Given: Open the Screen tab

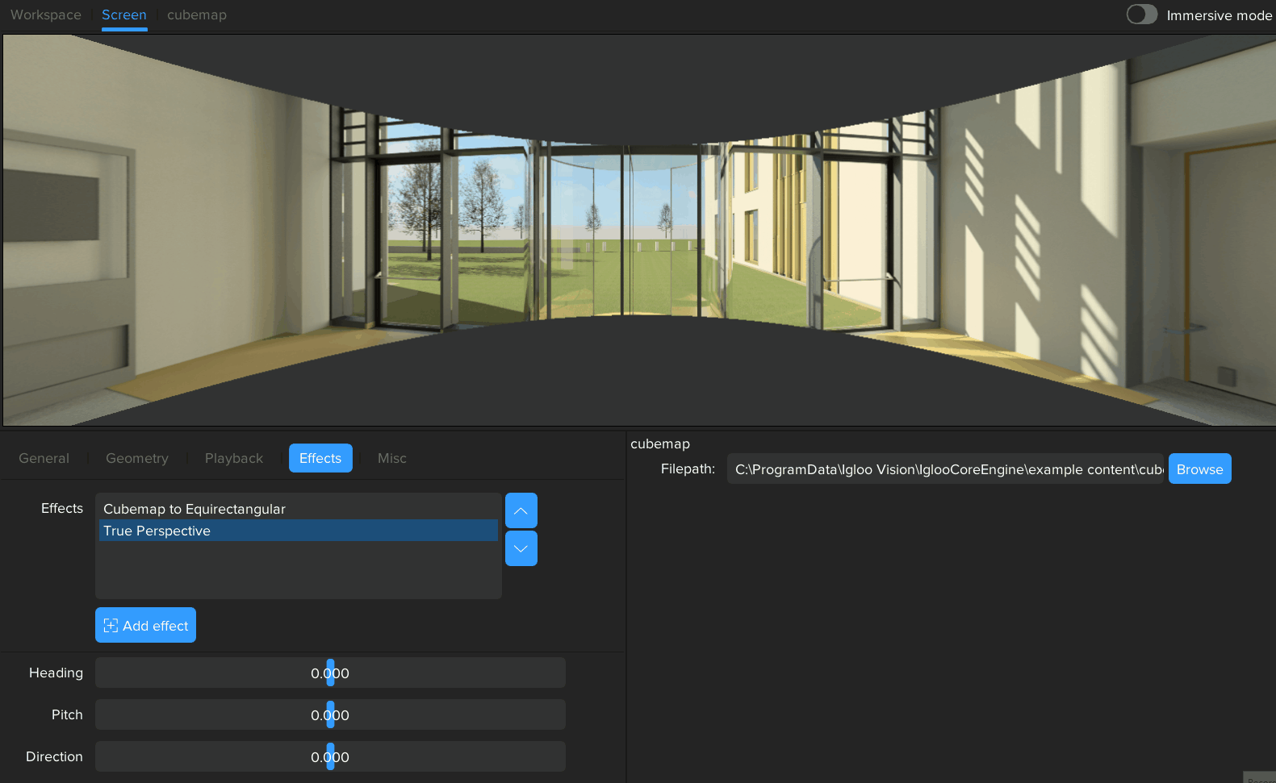Looking at the screenshot, I should 124,15.
